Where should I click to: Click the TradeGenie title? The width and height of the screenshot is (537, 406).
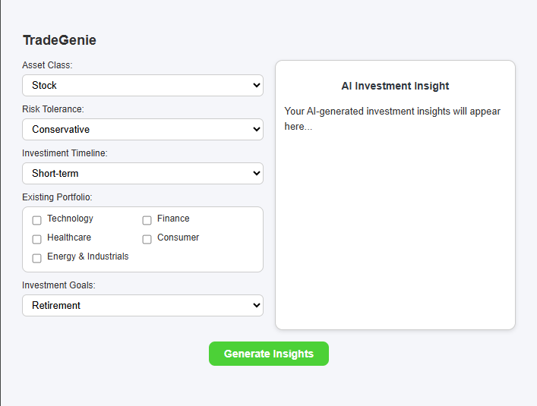(59, 40)
